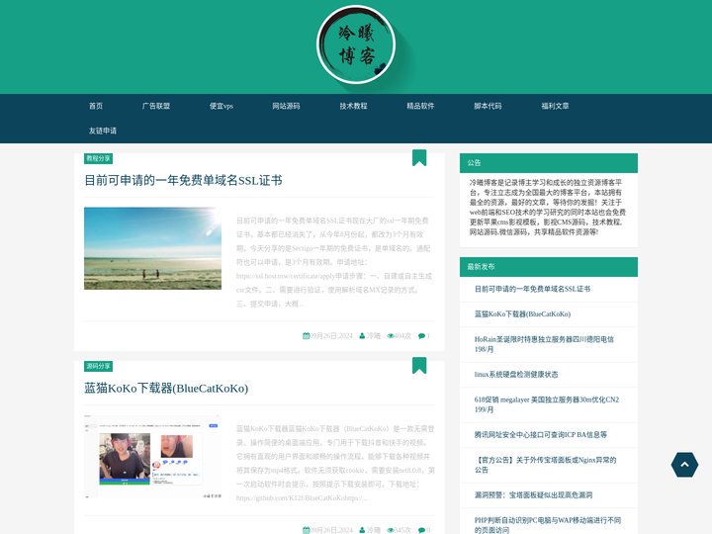
Task: Click the 冷曦博客 circular logo
Action: click(x=356, y=44)
